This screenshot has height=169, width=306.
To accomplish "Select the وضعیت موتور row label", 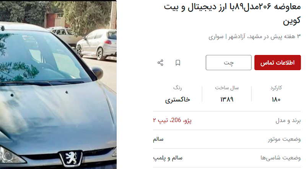I will pos(284,139).
